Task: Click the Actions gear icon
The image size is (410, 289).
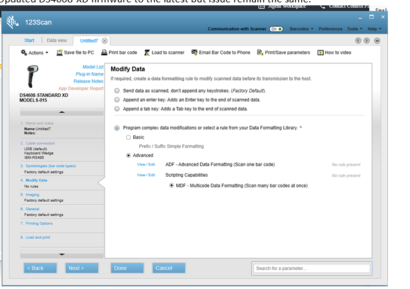Action: pos(24,53)
